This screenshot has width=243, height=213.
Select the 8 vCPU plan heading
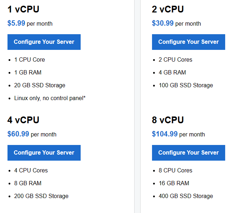pyautogui.click(x=168, y=120)
